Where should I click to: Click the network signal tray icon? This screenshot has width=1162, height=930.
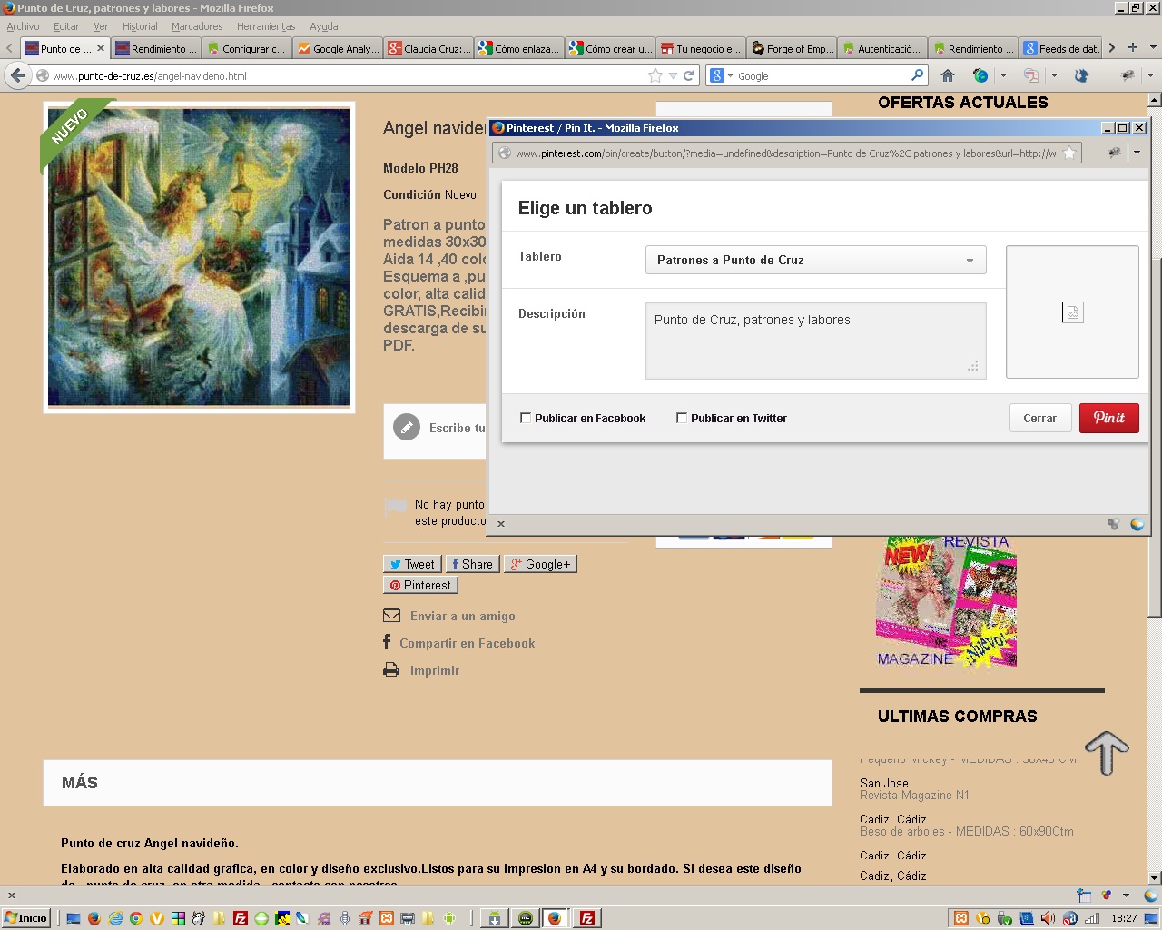1092,918
